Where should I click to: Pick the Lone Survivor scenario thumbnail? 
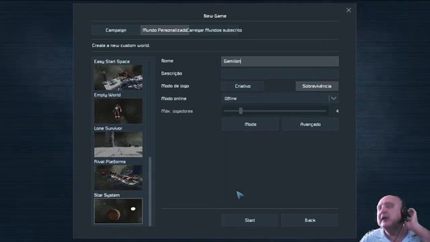118,145
